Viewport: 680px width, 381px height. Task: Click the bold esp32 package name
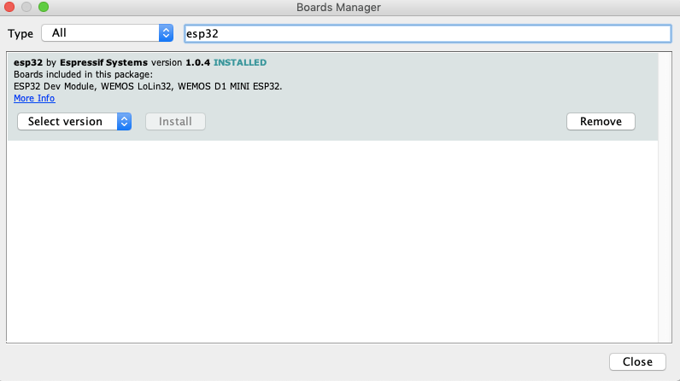(x=28, y=62)
